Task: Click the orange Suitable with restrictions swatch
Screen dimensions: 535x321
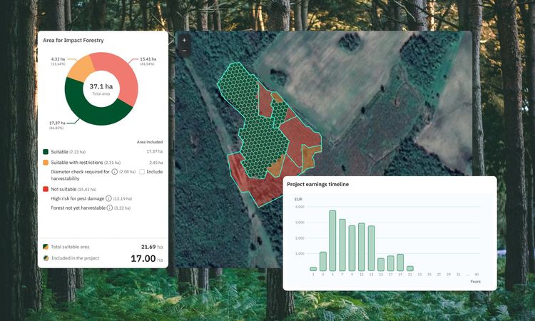Action: click(x=46, y=163)
